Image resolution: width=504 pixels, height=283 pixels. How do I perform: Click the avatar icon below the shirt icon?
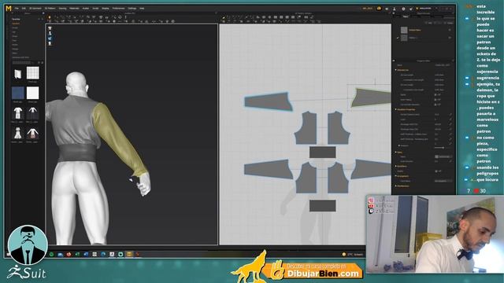[x=50, y=33]
